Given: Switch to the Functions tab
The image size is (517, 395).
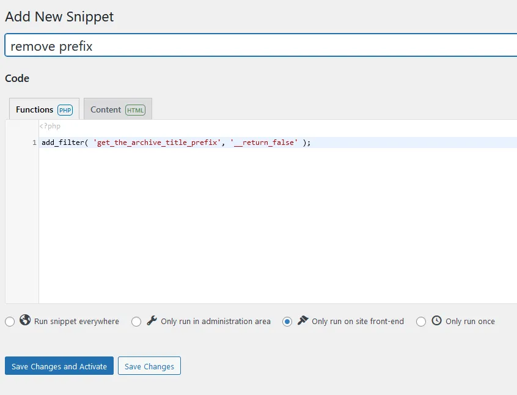Looking at the screenshot, I should 35,109.
